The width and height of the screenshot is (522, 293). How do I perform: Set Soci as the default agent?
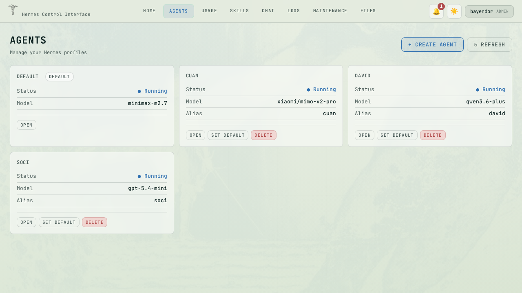point(59,222)
